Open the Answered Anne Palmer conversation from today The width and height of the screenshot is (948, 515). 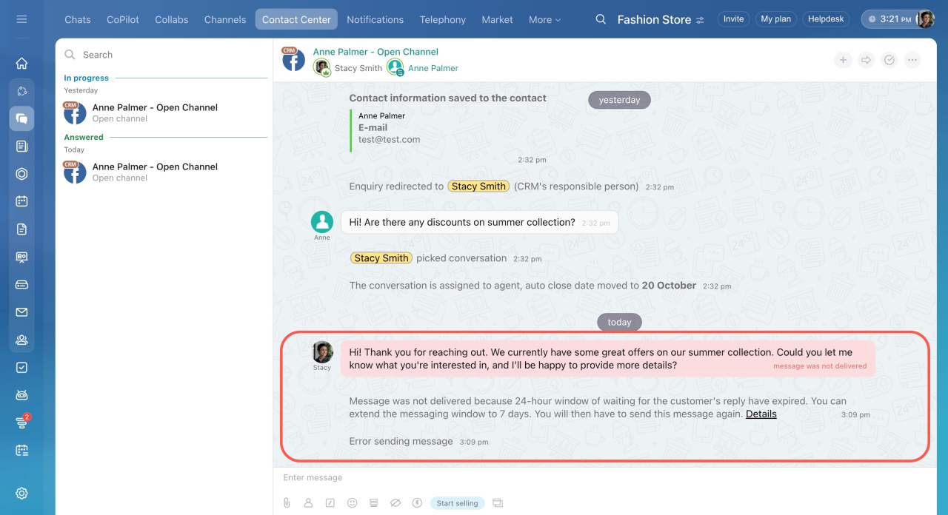pos(164,172)
